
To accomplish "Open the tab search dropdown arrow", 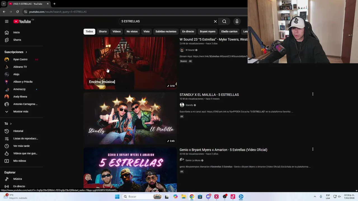I will click(4, 4).
